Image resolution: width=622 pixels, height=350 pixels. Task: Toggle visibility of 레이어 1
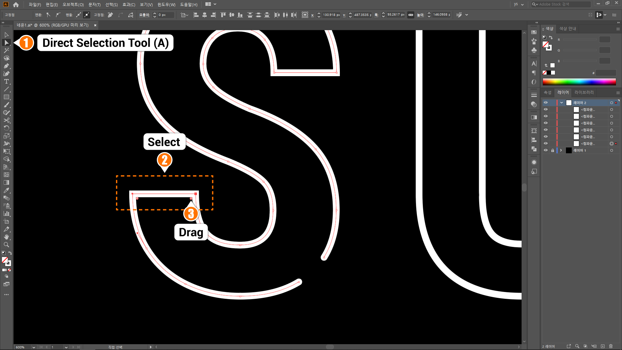coord(546,150)
